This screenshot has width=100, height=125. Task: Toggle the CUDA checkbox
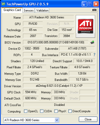pyautogui.click(x=42, y=111)
